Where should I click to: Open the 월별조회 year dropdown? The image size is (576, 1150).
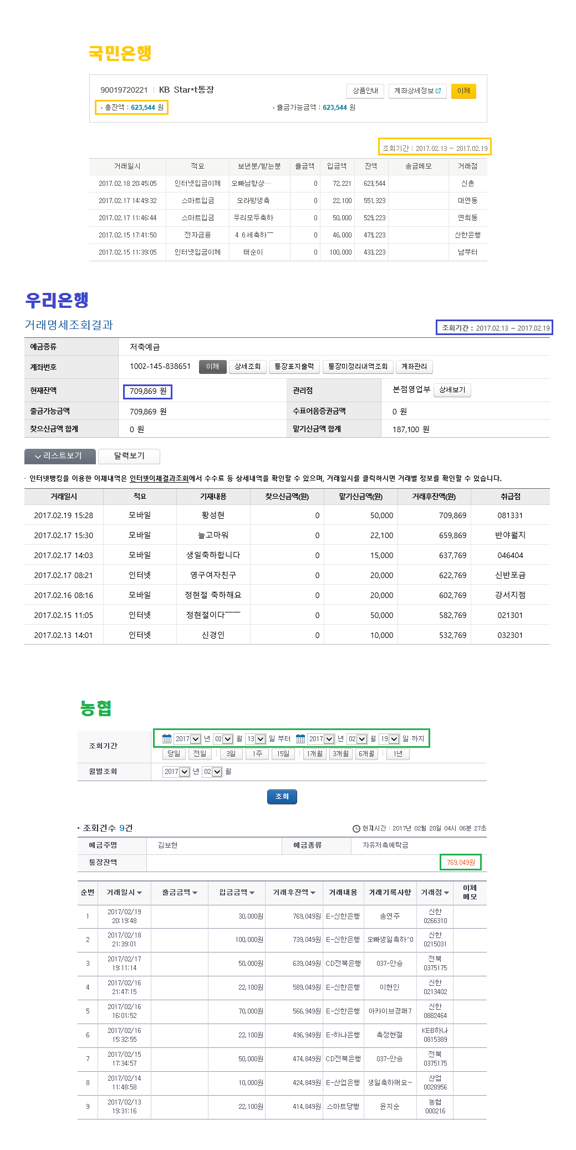coord(176,772)
